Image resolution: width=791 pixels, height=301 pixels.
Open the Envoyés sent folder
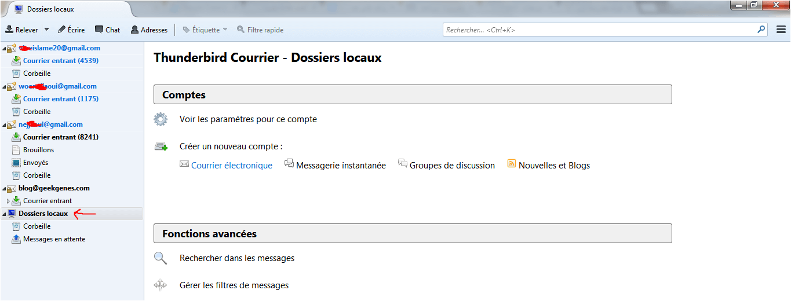point(35,163)
